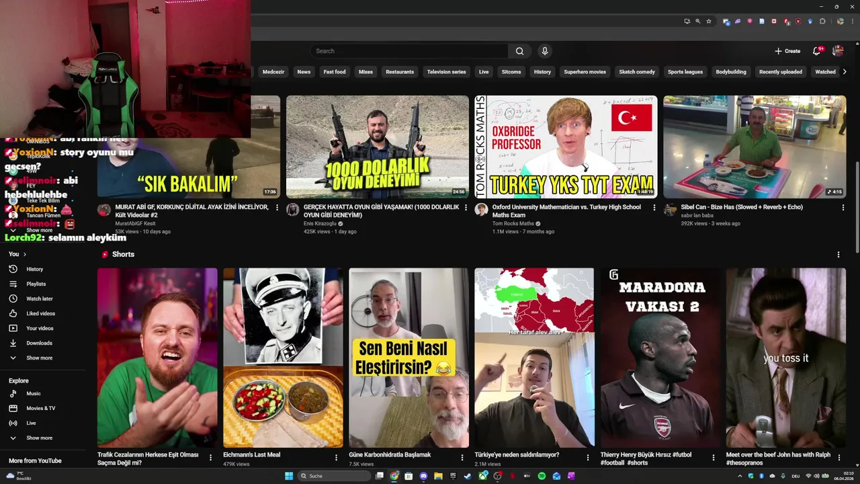Select the Superhero movies chip

coord(585,72)
